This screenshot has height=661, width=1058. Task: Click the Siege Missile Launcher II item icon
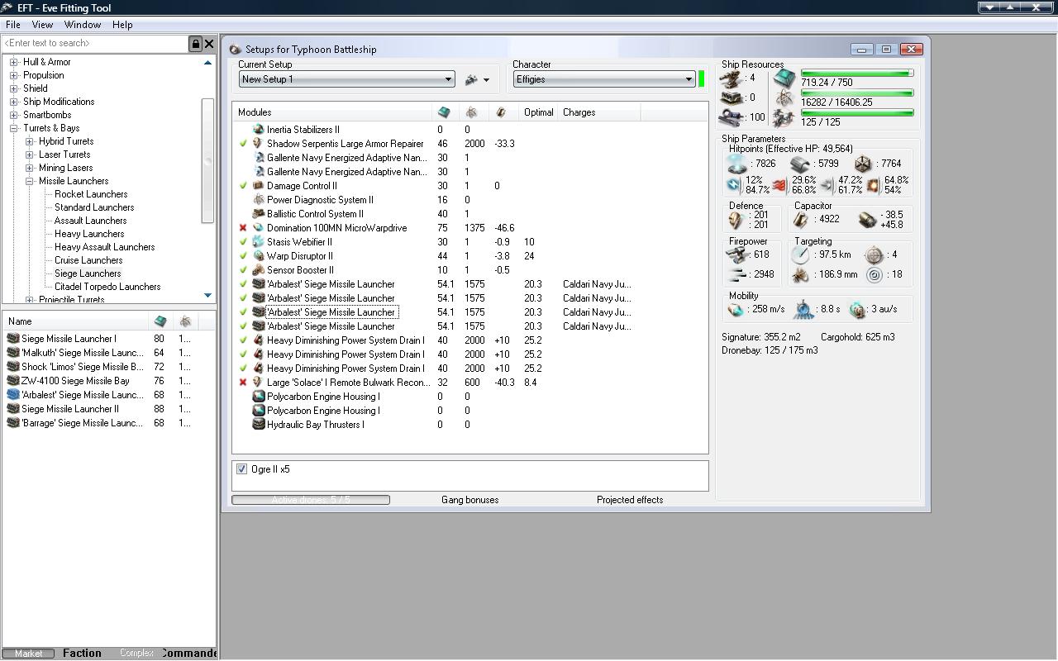(12, 409)
